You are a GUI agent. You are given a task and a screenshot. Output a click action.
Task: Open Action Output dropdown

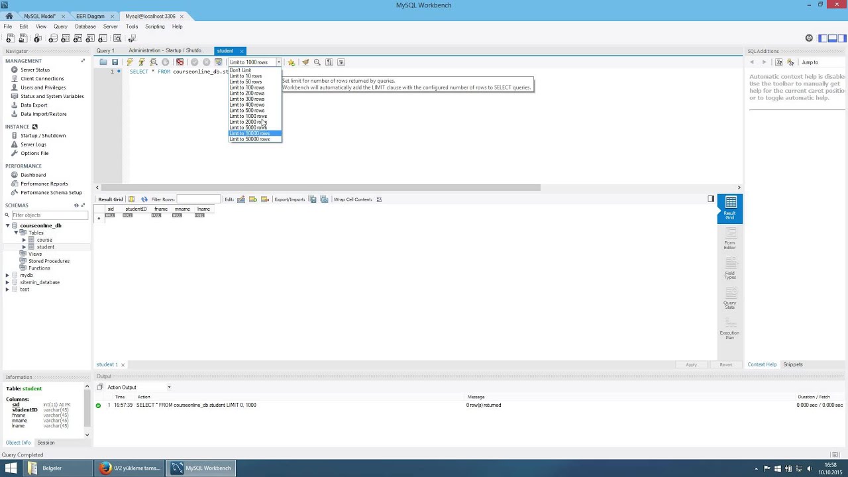coord(138,387)
